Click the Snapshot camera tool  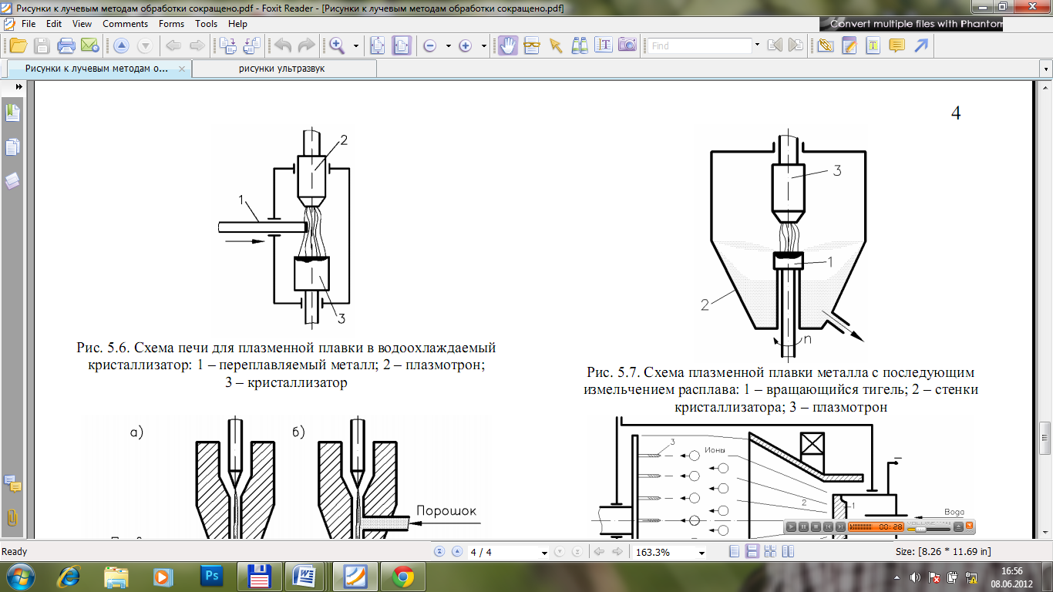[x=627, y=45]
